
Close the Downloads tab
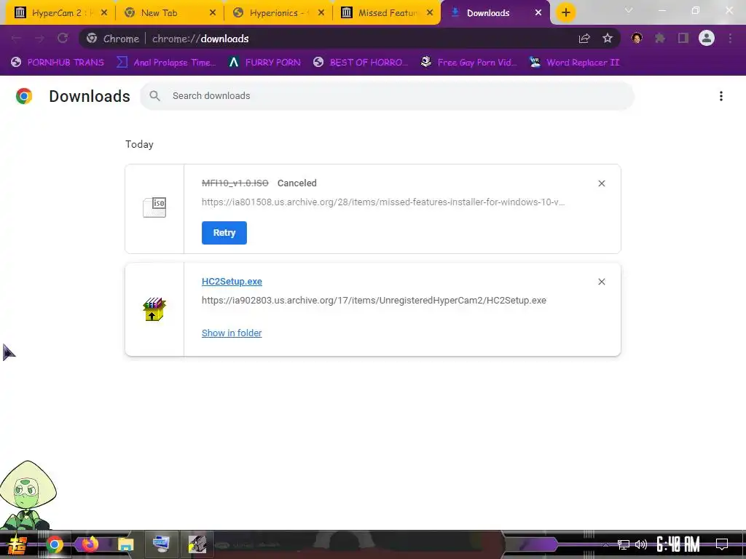[538, 13]
